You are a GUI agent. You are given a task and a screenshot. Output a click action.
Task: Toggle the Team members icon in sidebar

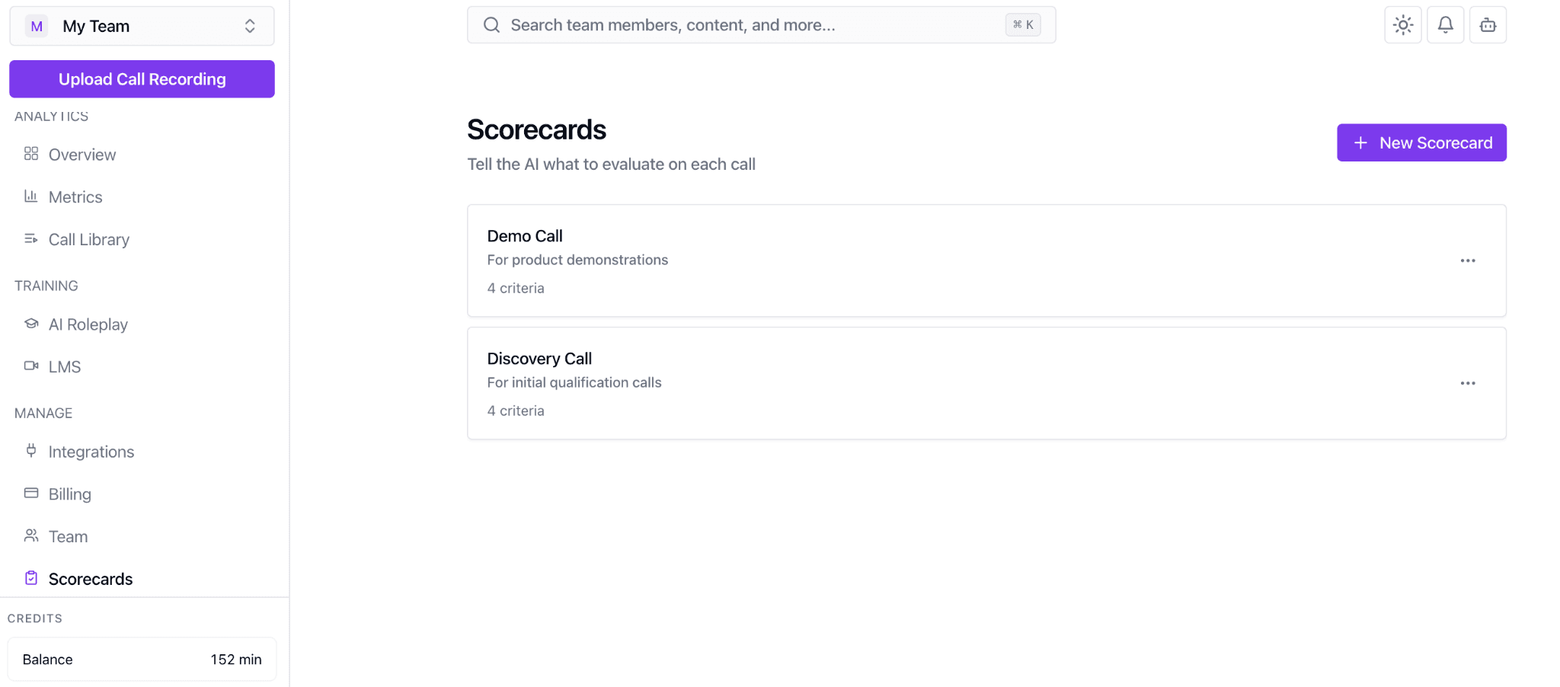point(30,535)
